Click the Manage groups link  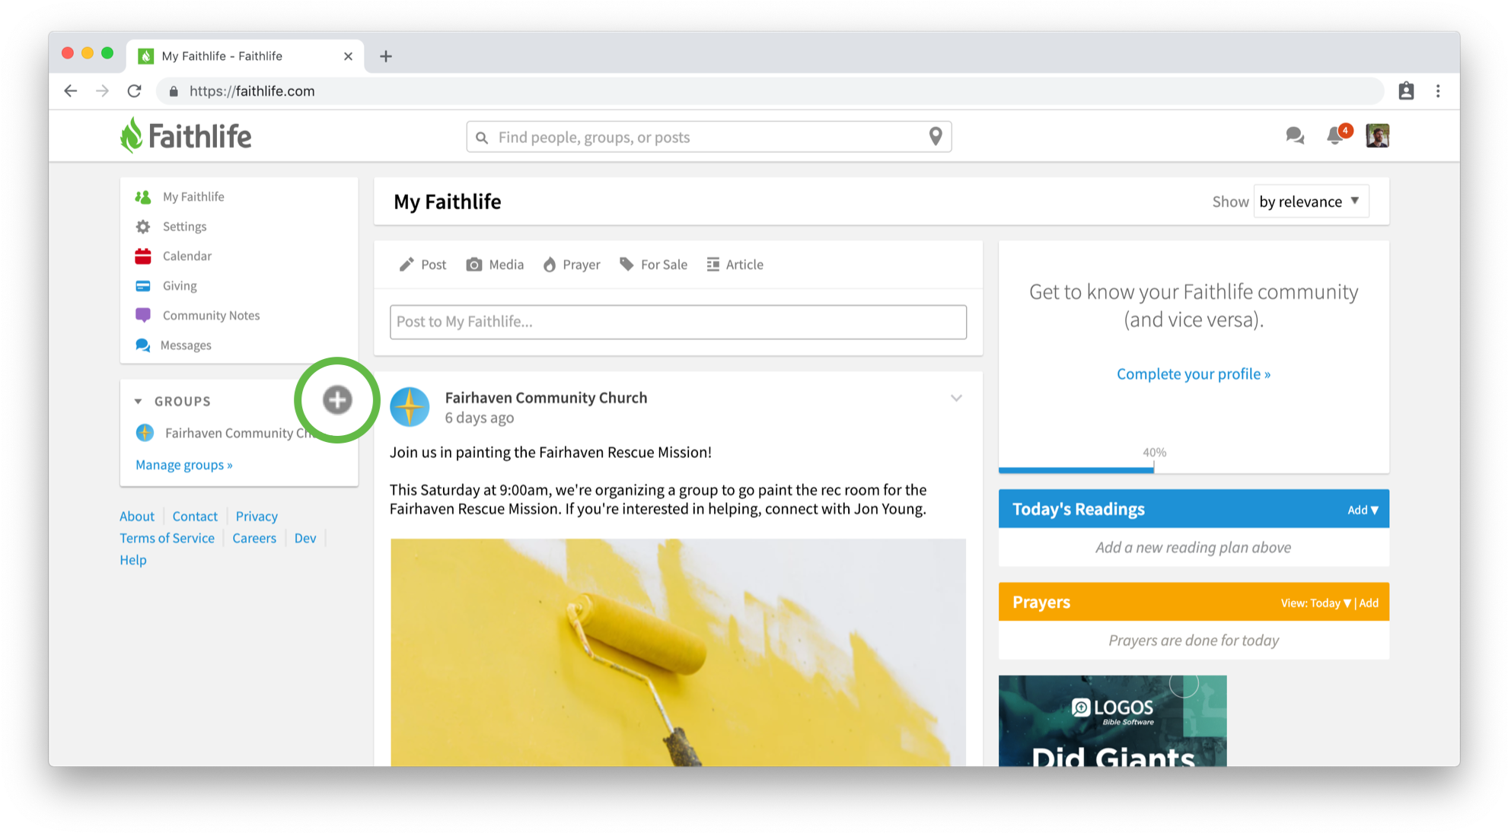tap(183, 464)
